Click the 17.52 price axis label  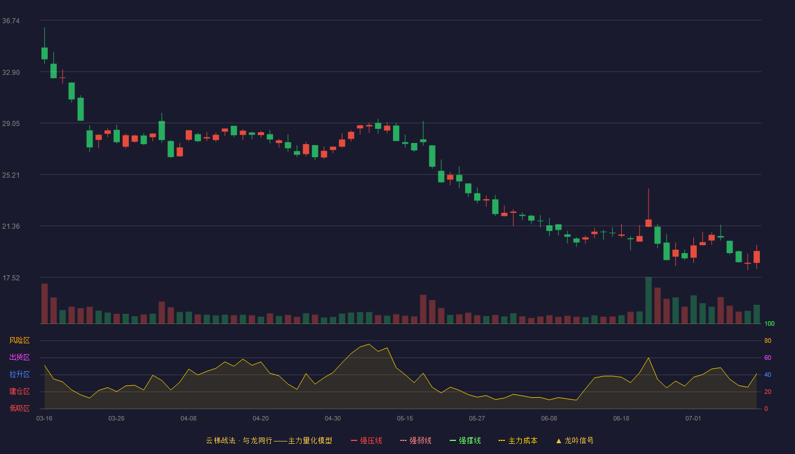[11, 278]
